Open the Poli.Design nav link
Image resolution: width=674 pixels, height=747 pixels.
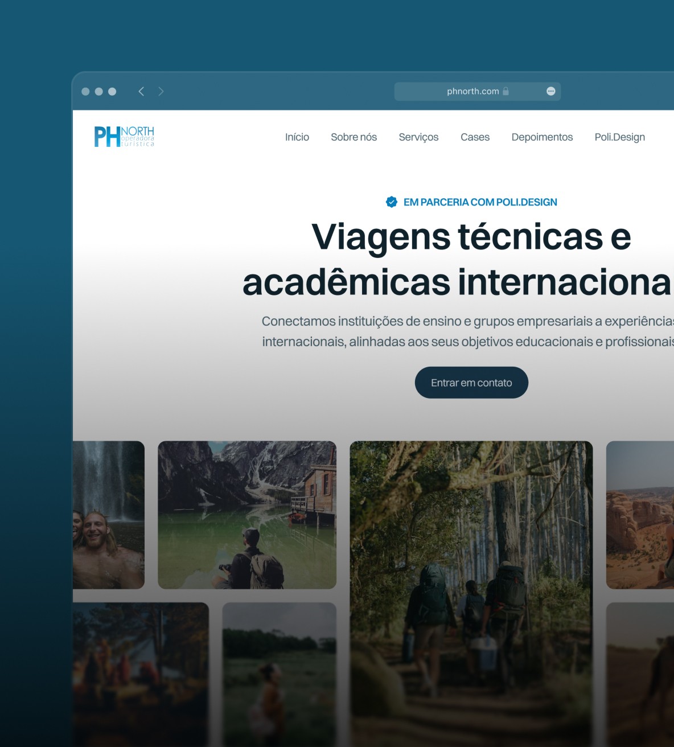pyautogui.click(x=620, y=137)
